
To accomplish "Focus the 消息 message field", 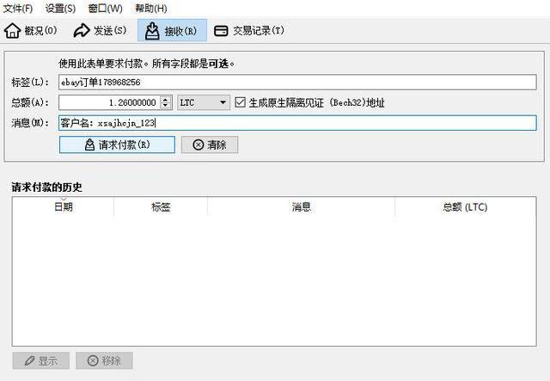I will (297, 123).
